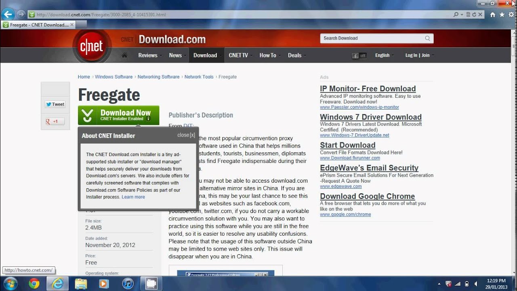Click the screen recorder taskbar icon
Viewport: 517px width, 291px height.
tap(151, 284)
